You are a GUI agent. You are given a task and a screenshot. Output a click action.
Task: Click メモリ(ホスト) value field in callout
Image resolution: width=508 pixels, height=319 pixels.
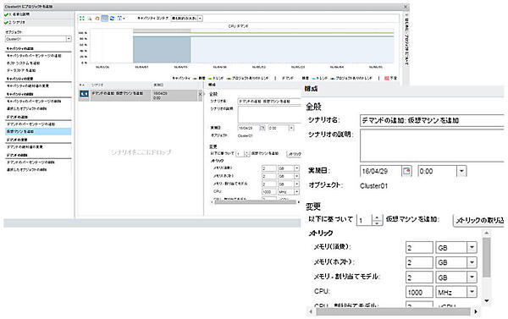419,262
